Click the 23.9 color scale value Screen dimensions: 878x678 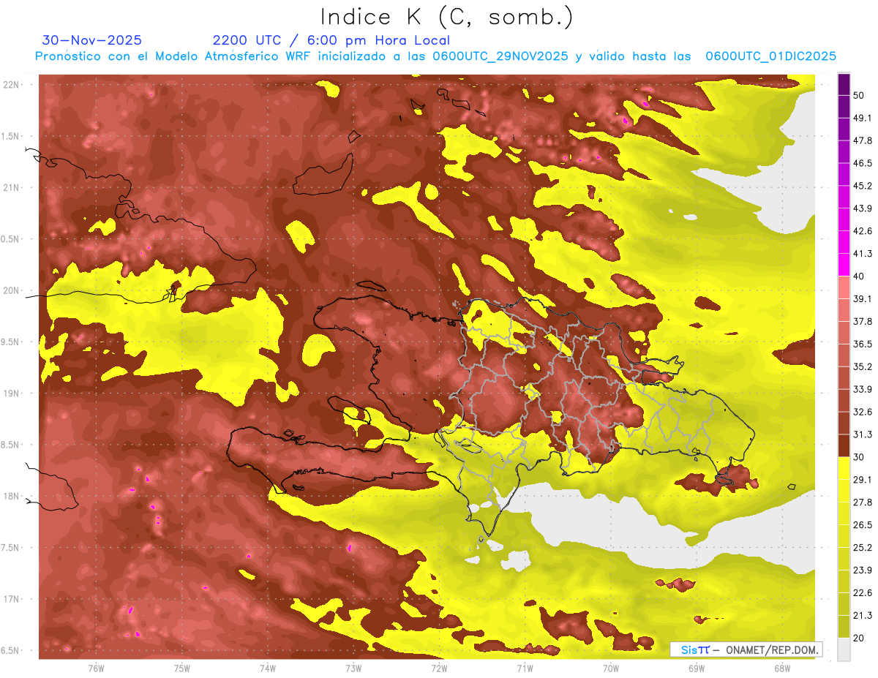tap(863, 570)
